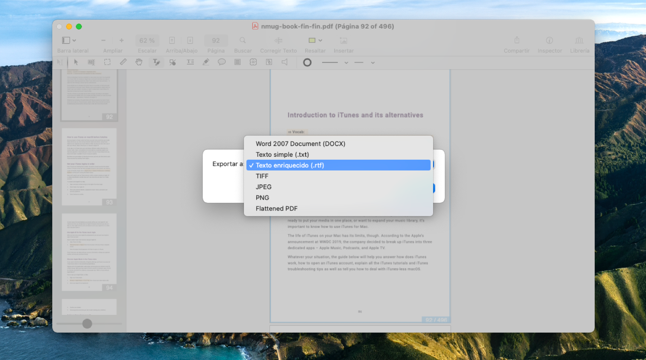Open the speech bubble comment tool
Image resolution: width=646 pixels, height=360 pixels.
pos(222,62)
